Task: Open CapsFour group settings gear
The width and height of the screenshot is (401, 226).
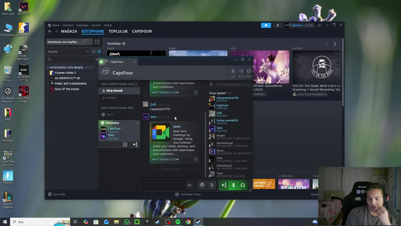Action: pos(249,71)
